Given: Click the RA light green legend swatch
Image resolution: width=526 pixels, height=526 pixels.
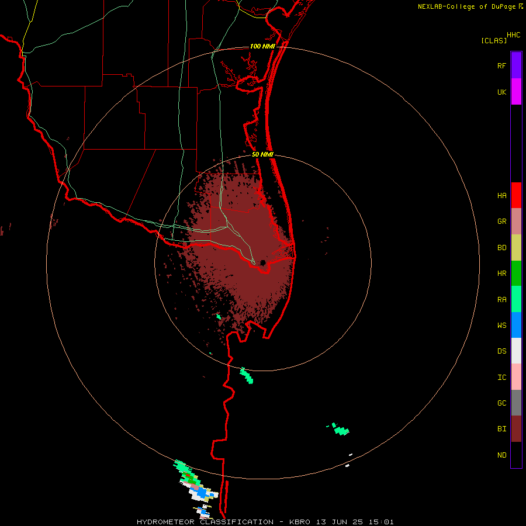Looking at the screenshot, I should tap(516, 299).
